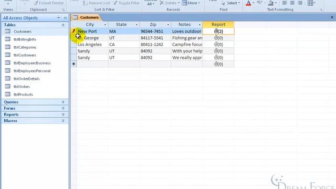Open the State column filter dropdown
Image resolution: width=336 pixels, height=189 pixels.
pos(136,25)
